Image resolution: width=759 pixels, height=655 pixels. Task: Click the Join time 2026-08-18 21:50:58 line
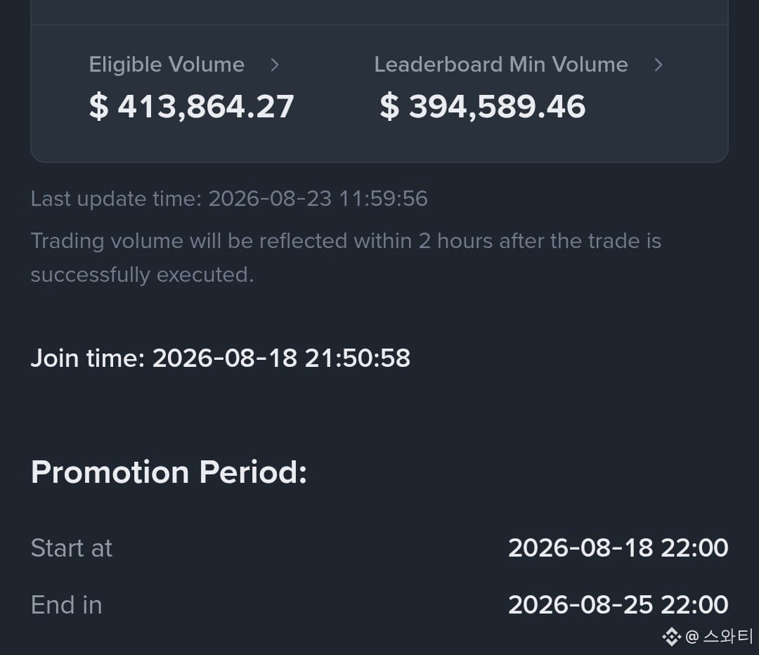point(220,358)
